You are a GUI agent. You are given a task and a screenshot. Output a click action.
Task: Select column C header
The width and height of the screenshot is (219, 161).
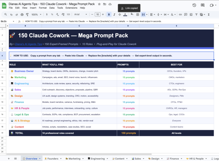coord(79,26)
